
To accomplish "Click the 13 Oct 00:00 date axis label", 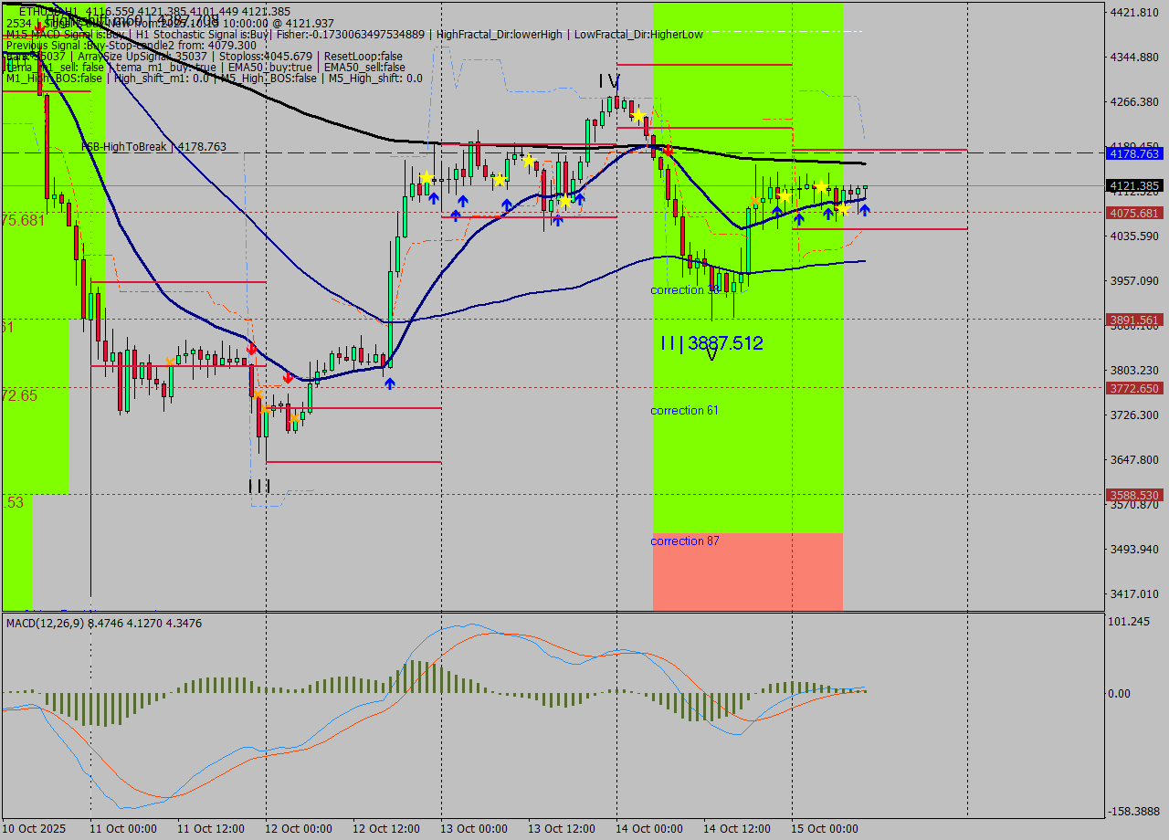I will pyautogui.click(x=476, y=829).
